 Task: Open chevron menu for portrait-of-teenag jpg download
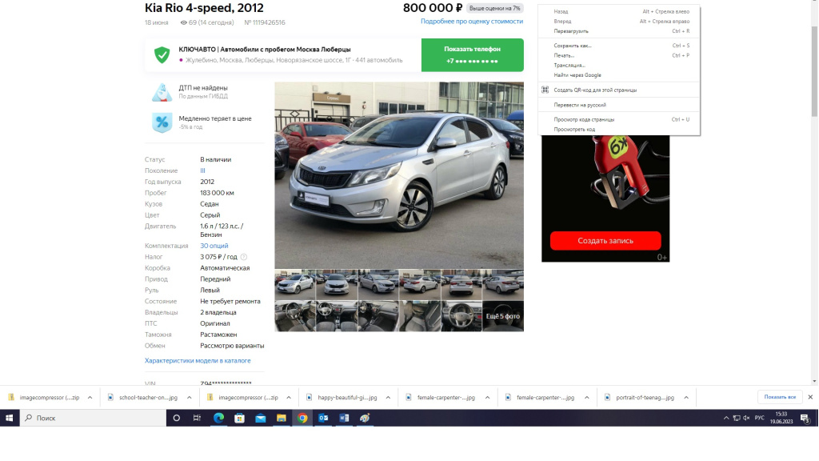pos(686,398)
